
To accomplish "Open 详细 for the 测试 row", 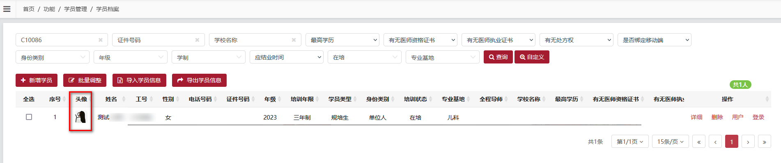I will [696, 117].
